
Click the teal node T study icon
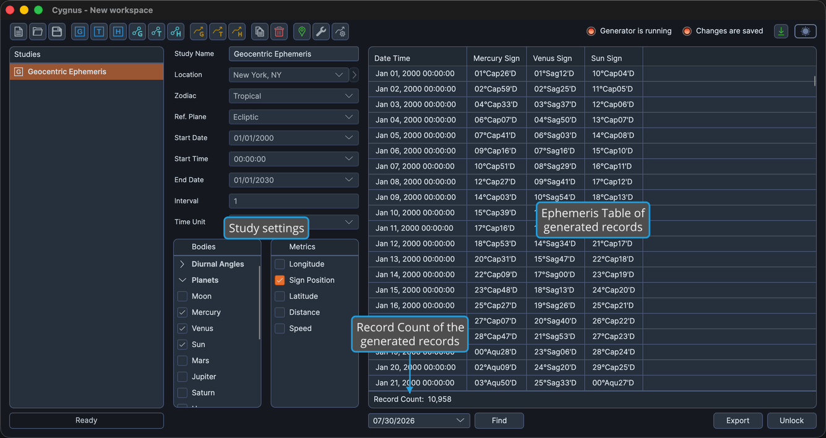[157, 32]
